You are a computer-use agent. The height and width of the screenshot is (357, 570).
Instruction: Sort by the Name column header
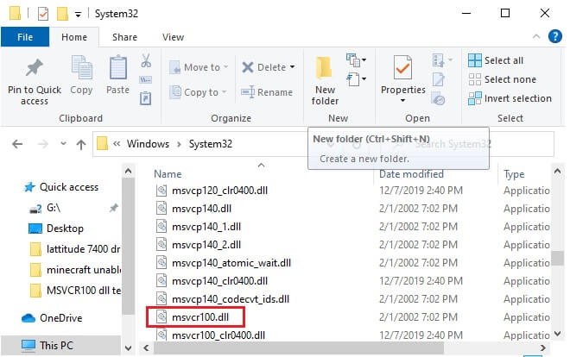click(x=168, y=174)
